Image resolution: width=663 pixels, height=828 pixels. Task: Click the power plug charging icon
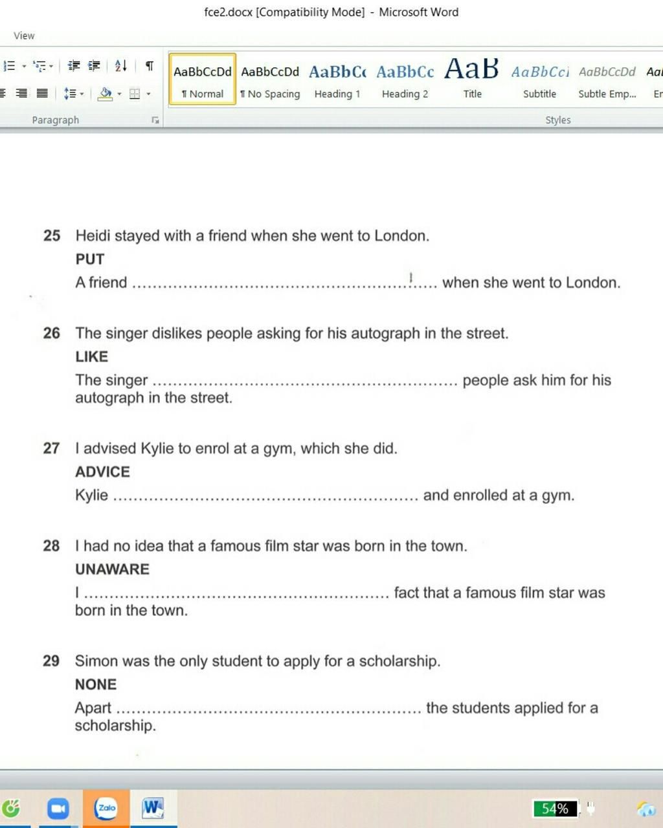click(590, 809)
